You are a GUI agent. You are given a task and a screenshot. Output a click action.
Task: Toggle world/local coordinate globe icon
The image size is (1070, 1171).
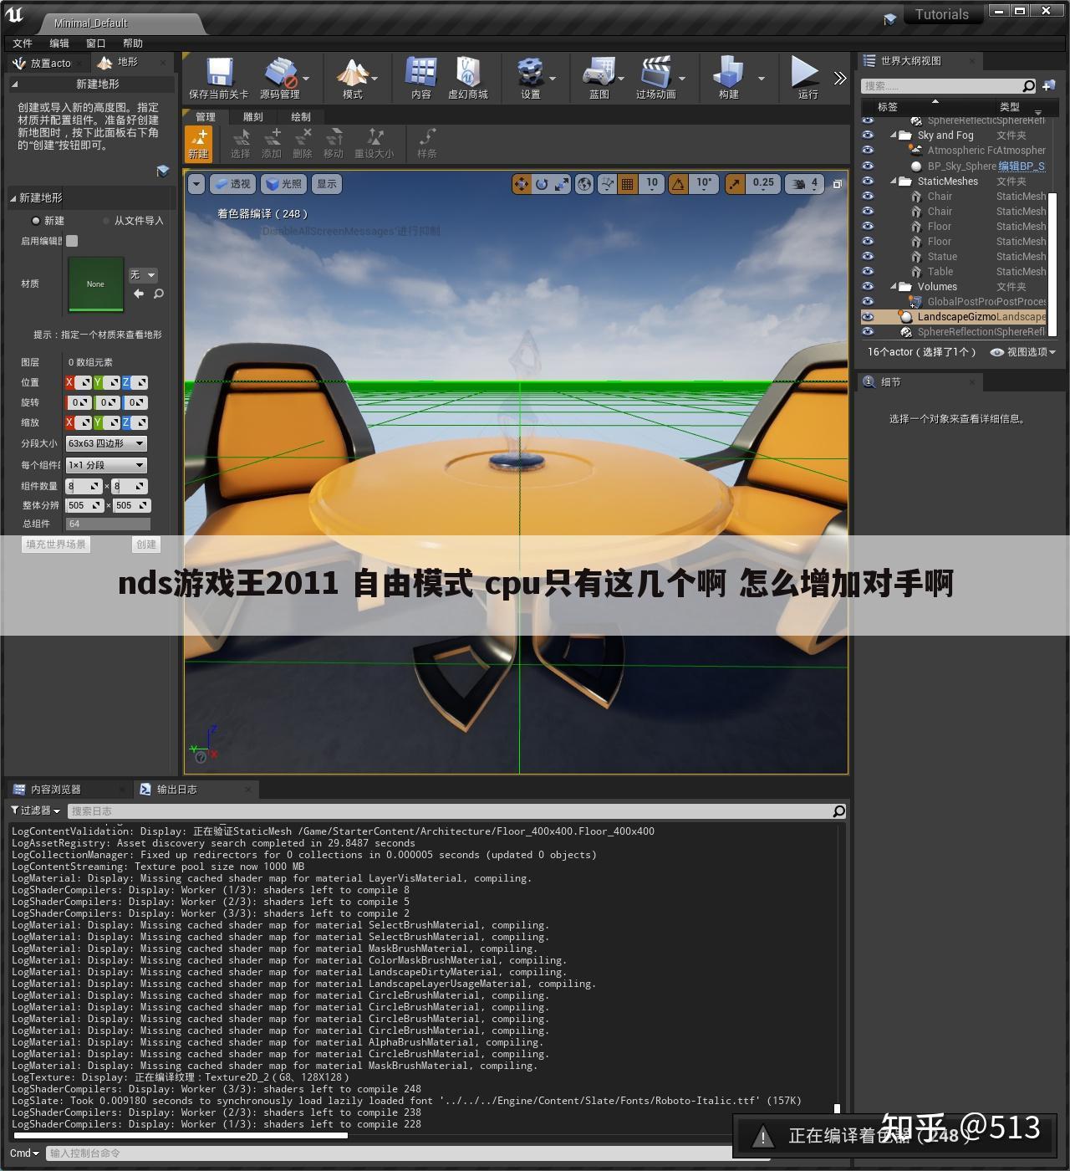pos(584,184)
